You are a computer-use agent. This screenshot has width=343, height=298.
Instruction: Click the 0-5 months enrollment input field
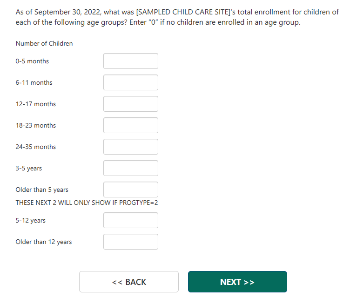[x=130, y=61]
